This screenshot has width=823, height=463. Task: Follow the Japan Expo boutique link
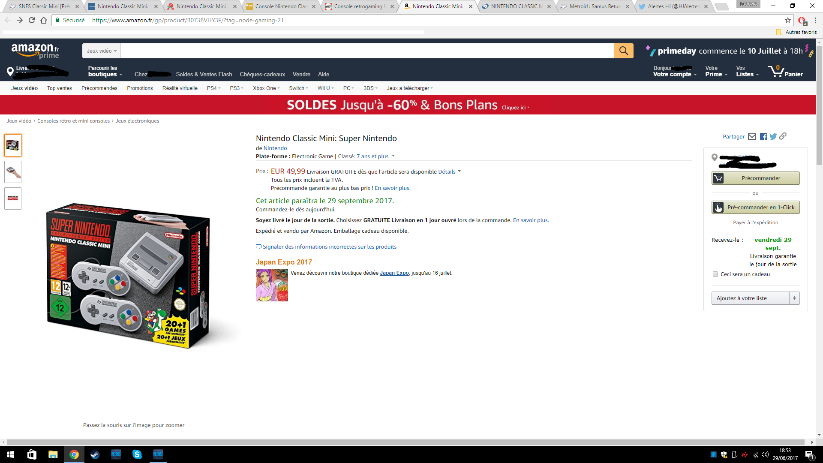pos(394,273)
